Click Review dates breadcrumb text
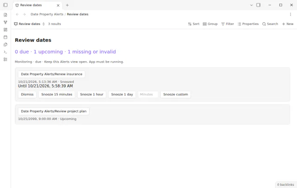Viewport: 297px width, 188px height. [77, 14]
